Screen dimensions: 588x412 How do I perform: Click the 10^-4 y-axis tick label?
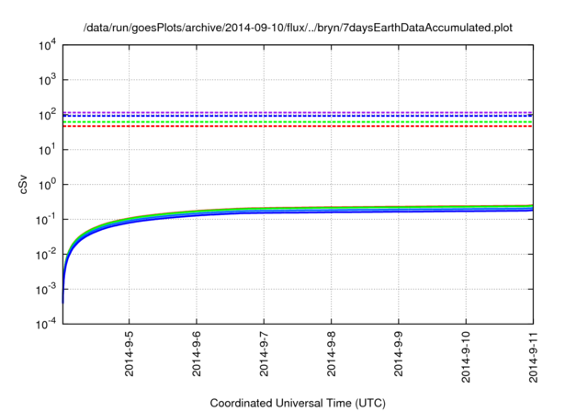tap(46, 324)
